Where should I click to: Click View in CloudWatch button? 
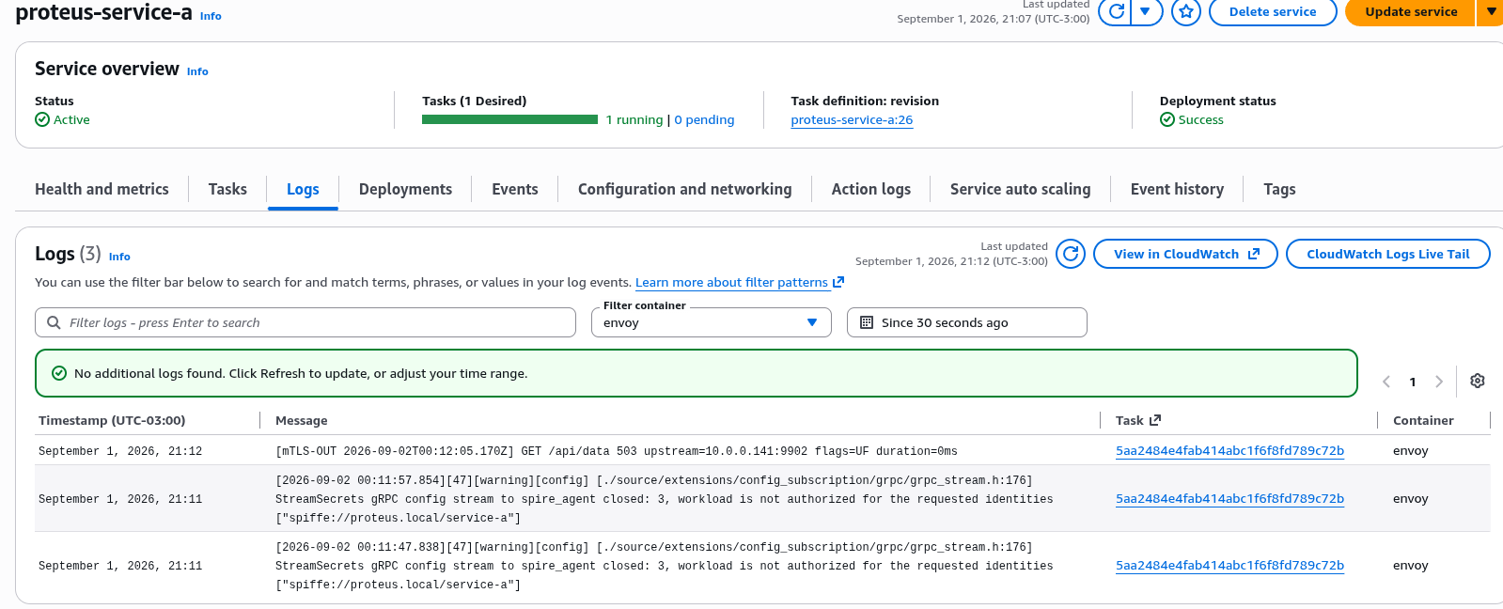(x=1185, y=254)
